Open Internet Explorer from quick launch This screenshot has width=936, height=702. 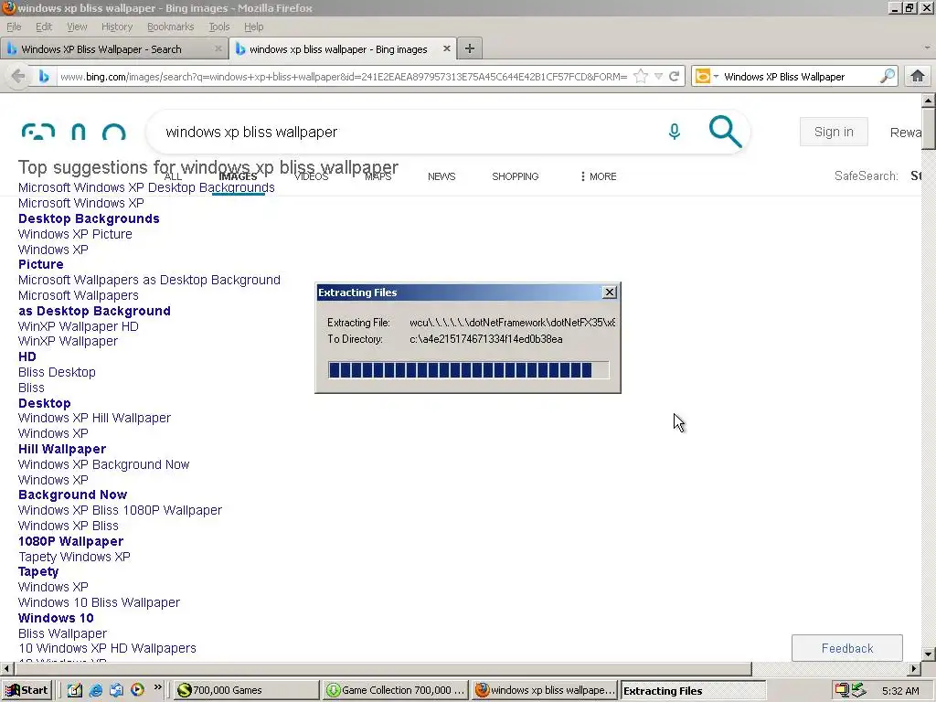[x=95, y=690]
